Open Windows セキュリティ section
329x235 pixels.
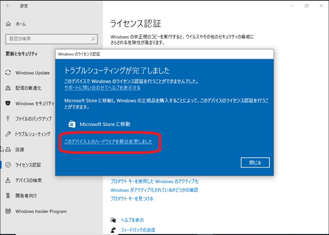35,103
